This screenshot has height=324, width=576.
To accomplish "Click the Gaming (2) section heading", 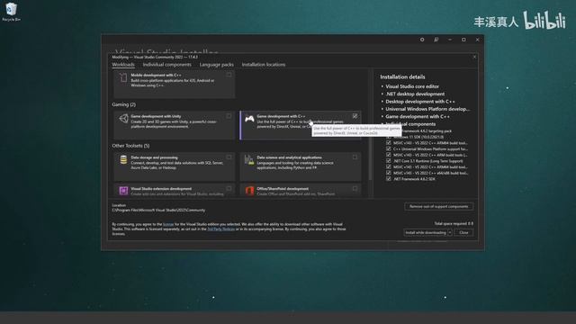I will [124, 104].
